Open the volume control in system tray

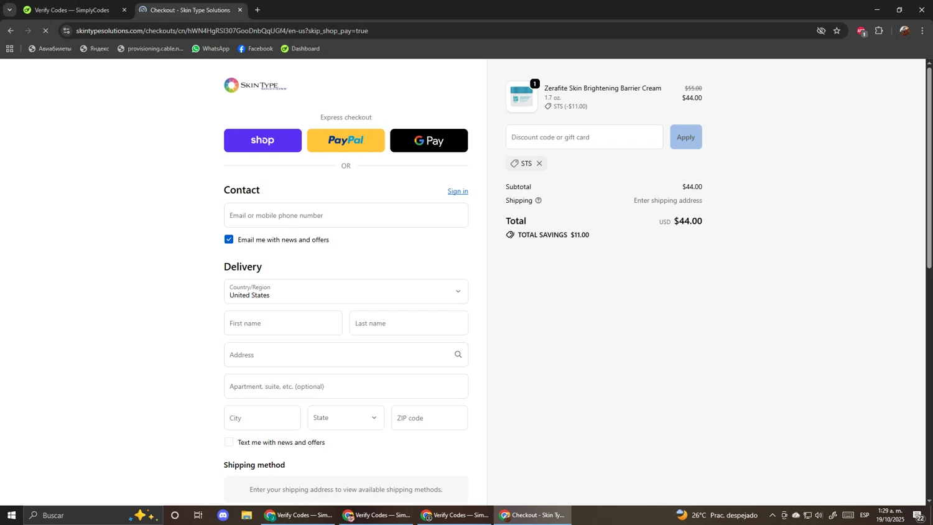click(x=819, y=515)
